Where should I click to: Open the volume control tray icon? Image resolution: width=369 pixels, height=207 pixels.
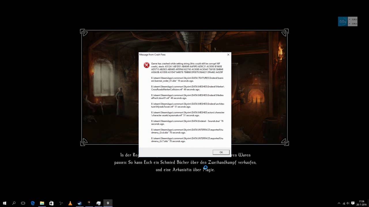pyautogui.click(x=348, y=203)
